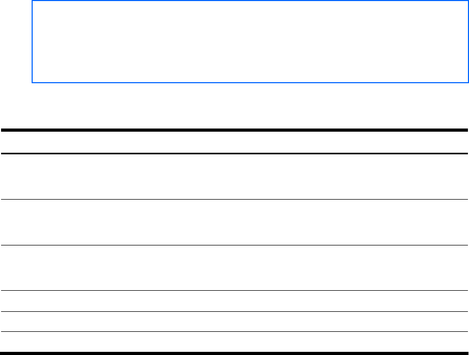This screenshot has width=469, height=355.
Task: Click the top edge of the blue box
Action: tap(250, 1)
